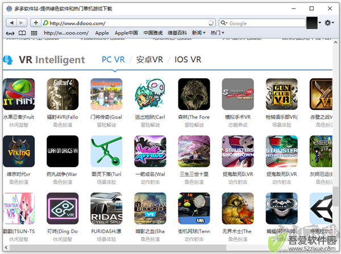Open the Fallout 4 VR icon

pos(63,94)
